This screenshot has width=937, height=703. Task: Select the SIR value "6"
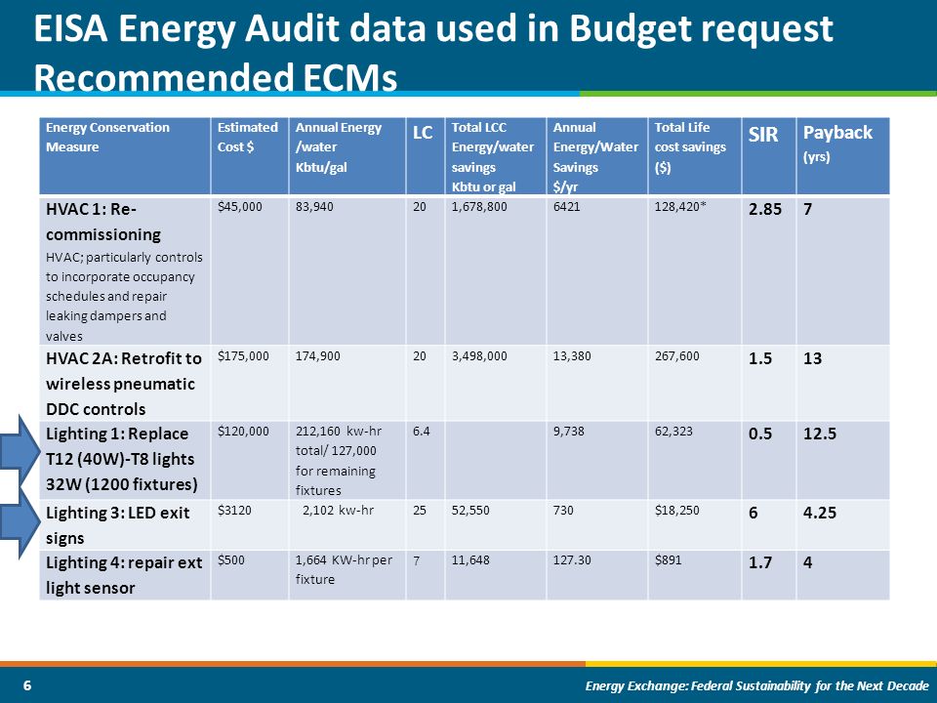click(753, 513)
